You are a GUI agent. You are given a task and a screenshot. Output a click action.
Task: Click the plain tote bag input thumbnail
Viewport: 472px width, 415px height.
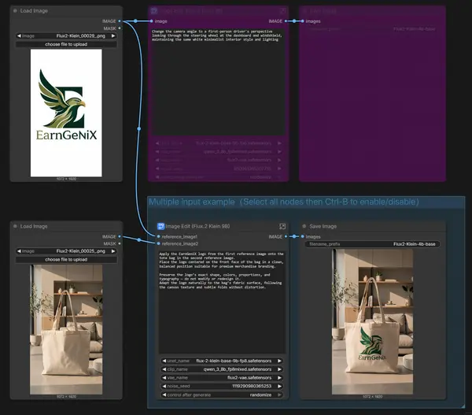click(x=66, y=329)
